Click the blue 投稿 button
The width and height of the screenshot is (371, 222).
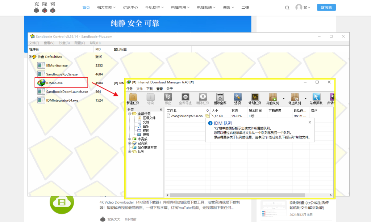click(326, 7)
